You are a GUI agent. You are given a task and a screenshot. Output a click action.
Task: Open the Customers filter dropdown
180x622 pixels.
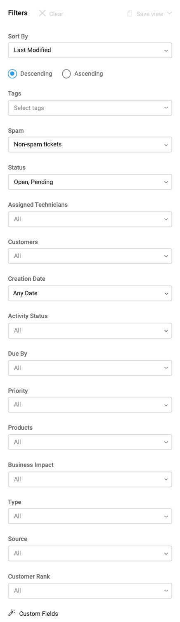pos(90,256)
